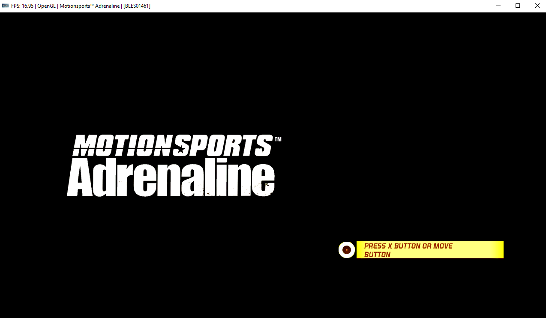
Task: Click the circular Move button icon
Action: (347, 250)
